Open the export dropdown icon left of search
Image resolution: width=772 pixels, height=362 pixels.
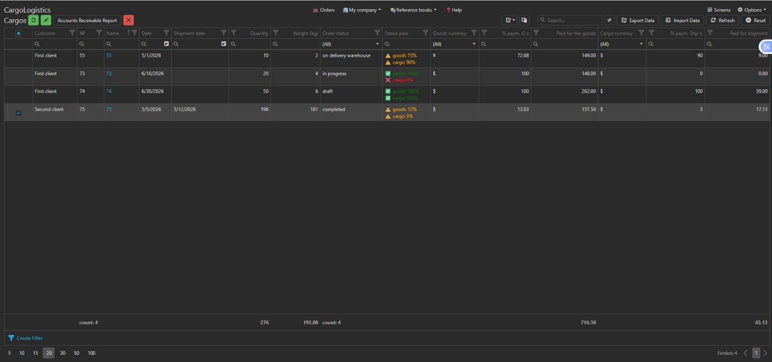point(510,20)
